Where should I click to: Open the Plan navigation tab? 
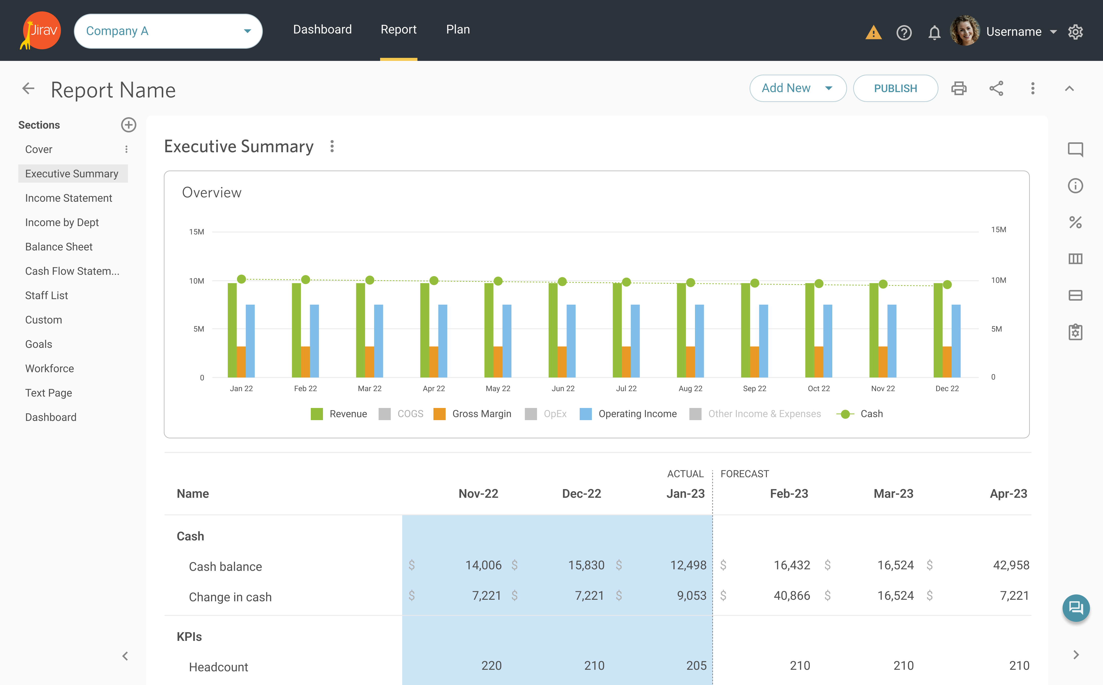458,29
